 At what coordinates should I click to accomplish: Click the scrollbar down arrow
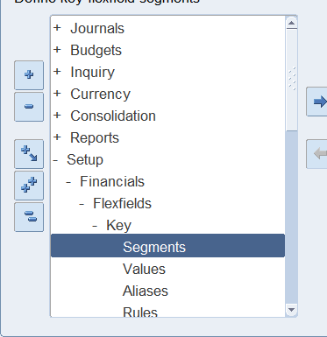[x=291, y=310]
